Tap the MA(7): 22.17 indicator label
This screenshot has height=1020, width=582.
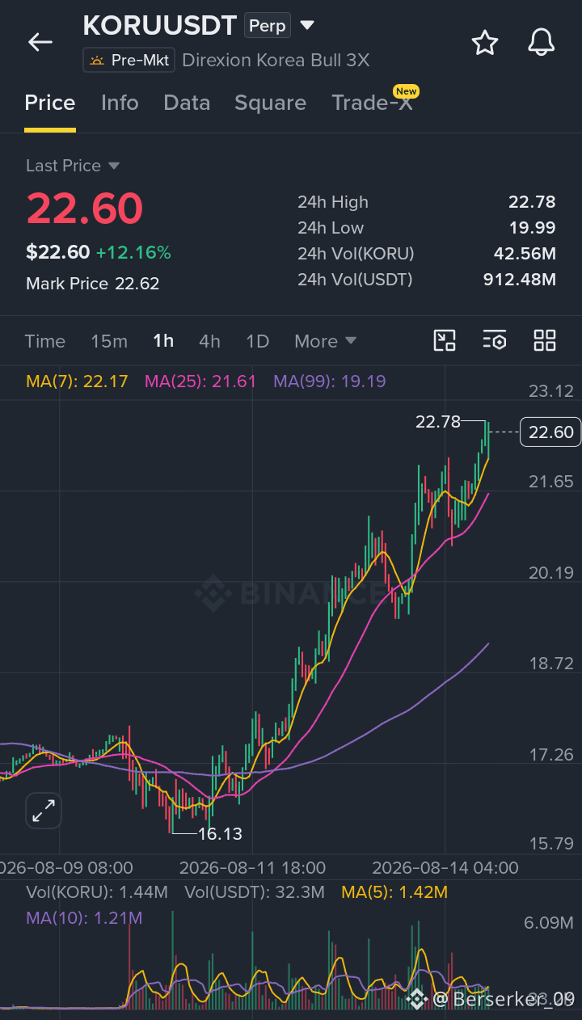click(77, 381)
